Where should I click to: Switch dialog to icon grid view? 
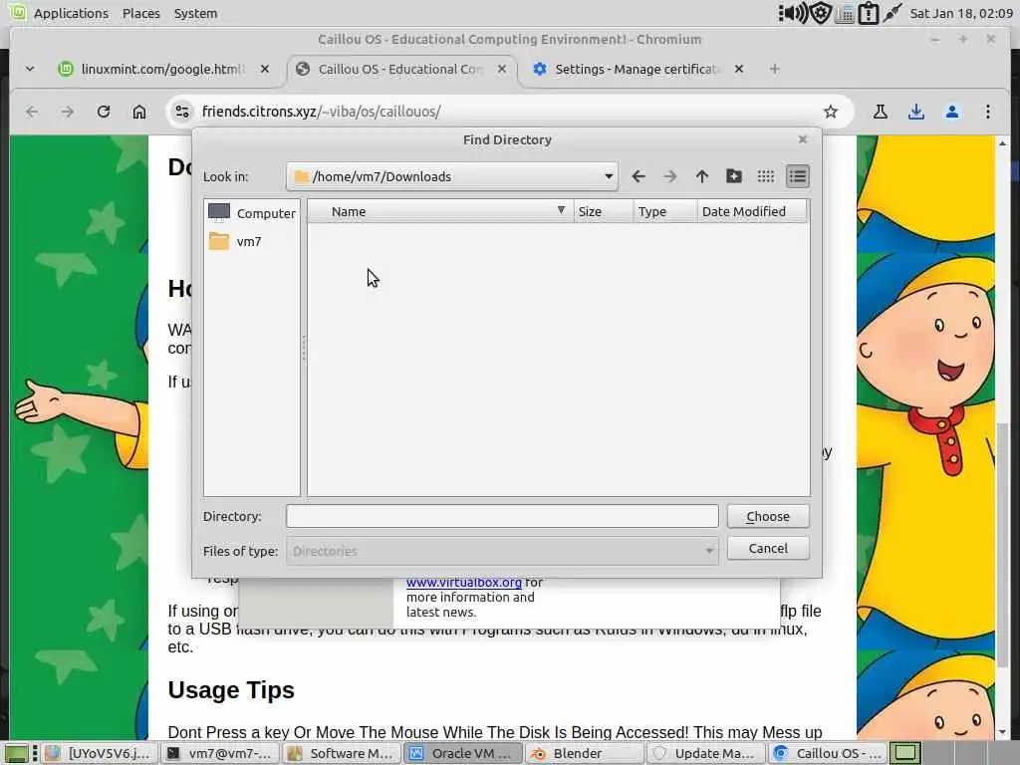(766, 176)
